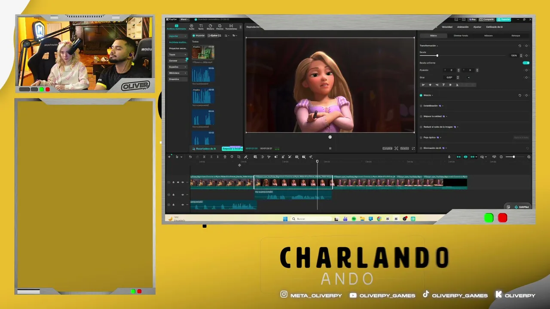Enable Mejorar la calidad checkbox
Image resolution: width=550 pixels, height=309 pixels.
coord(421,116)
